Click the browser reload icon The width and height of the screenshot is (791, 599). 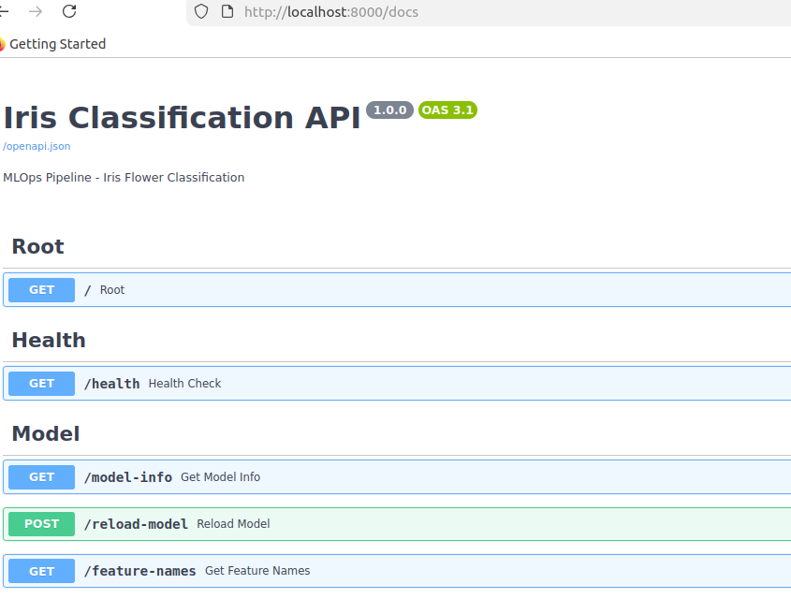pos(69,11)
